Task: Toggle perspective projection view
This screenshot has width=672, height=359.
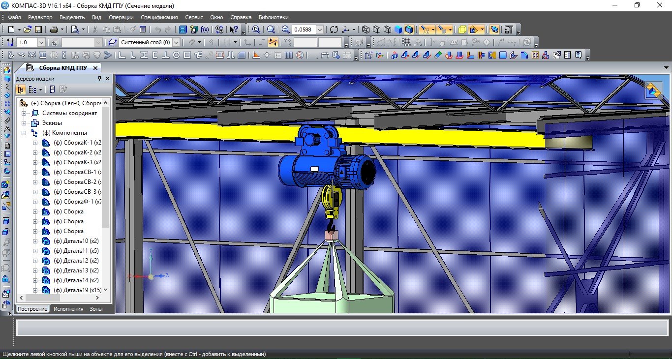Action: click(462, 30)
